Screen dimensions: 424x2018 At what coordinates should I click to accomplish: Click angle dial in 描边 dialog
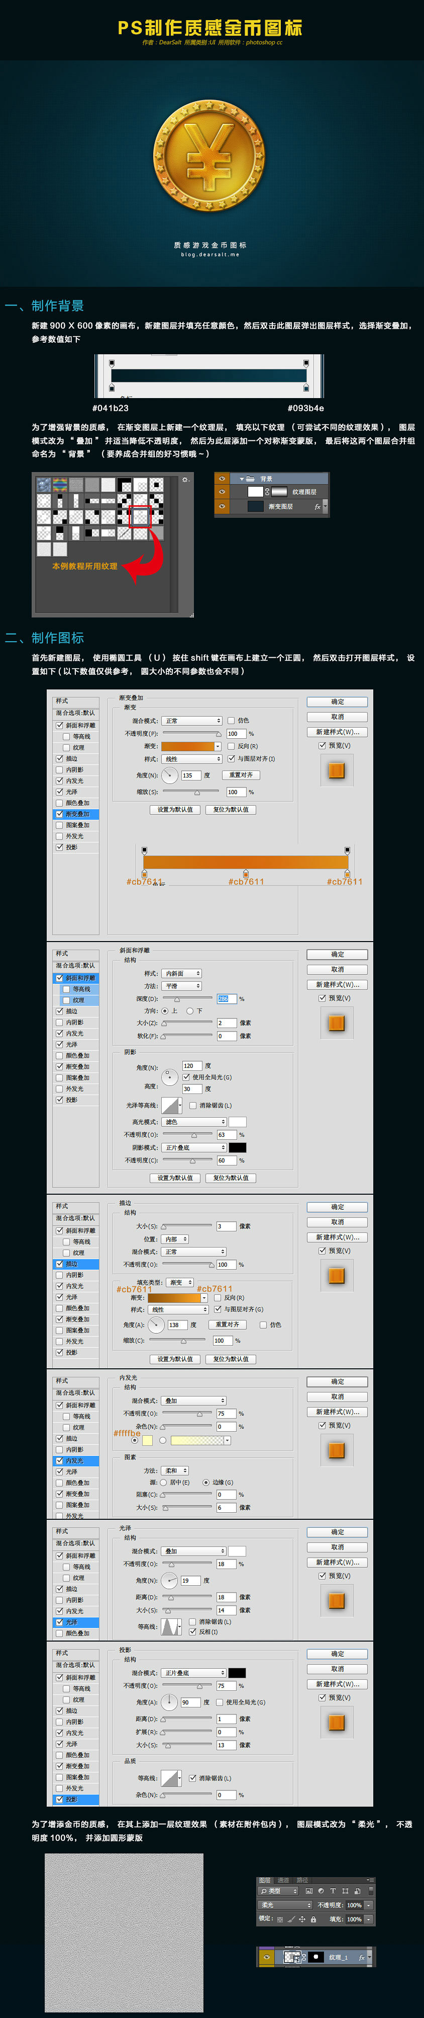click(156, 1326)
